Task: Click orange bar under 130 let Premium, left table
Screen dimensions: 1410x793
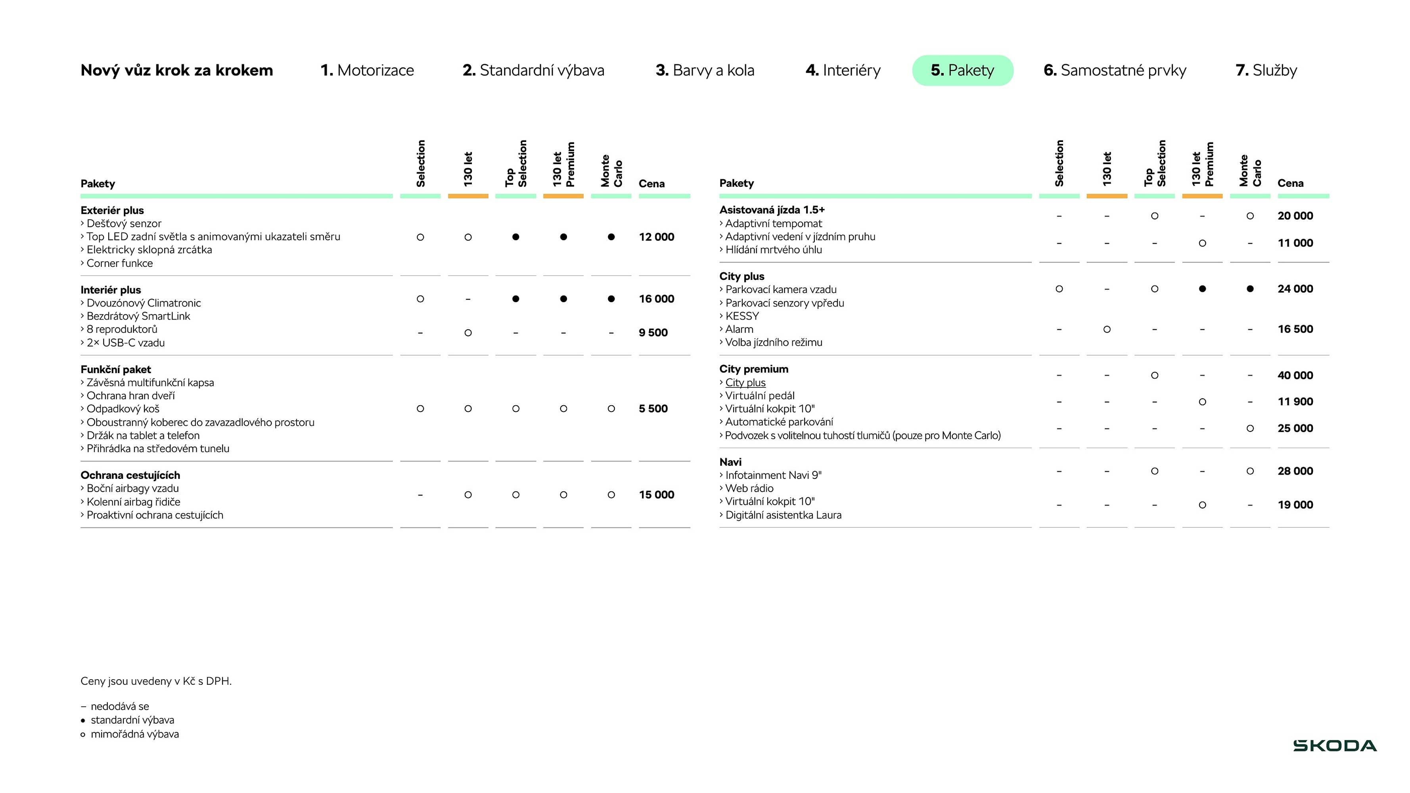Action: (563, 195)
